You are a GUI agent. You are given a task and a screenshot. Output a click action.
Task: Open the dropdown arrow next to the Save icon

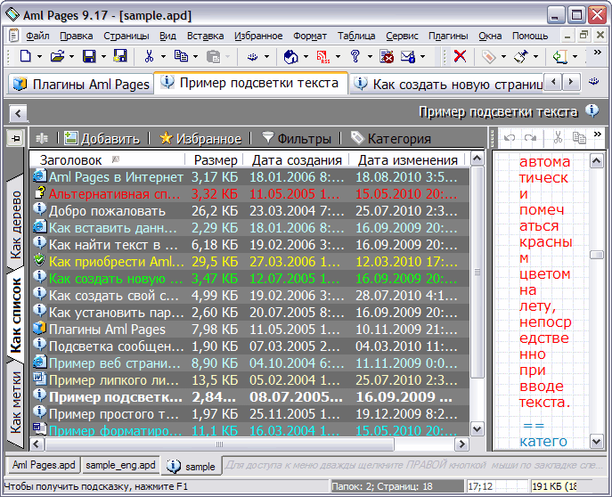[103, 57]
